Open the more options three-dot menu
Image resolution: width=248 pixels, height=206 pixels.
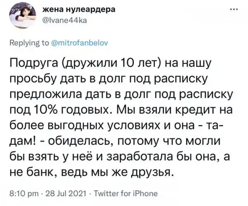(235, 9)
